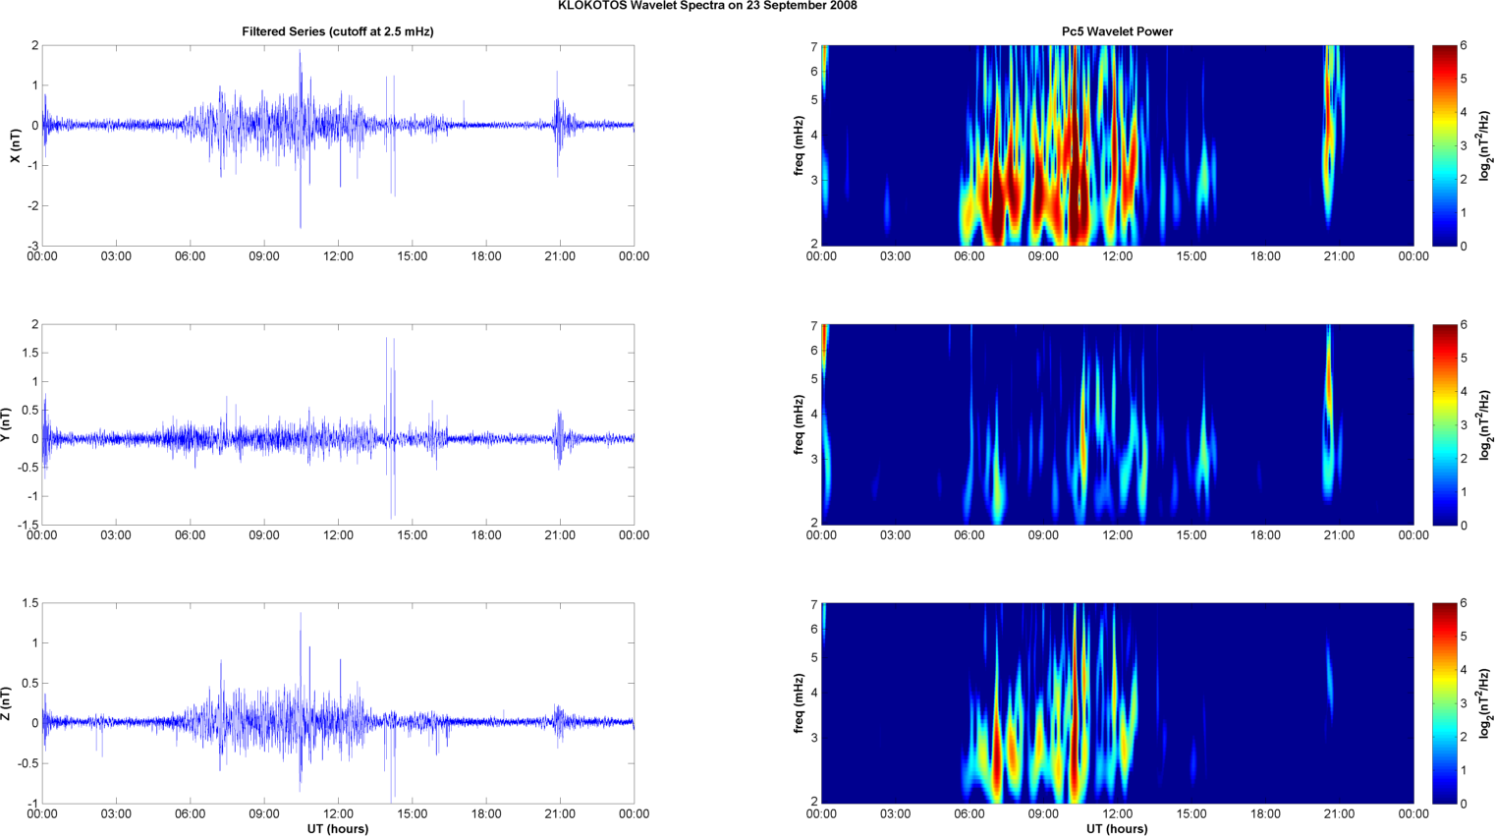Select the "18:00" tick under the Z-row spectrogram
Viewport: 1495px width, 836px height.
click(x=1265, y=814)
